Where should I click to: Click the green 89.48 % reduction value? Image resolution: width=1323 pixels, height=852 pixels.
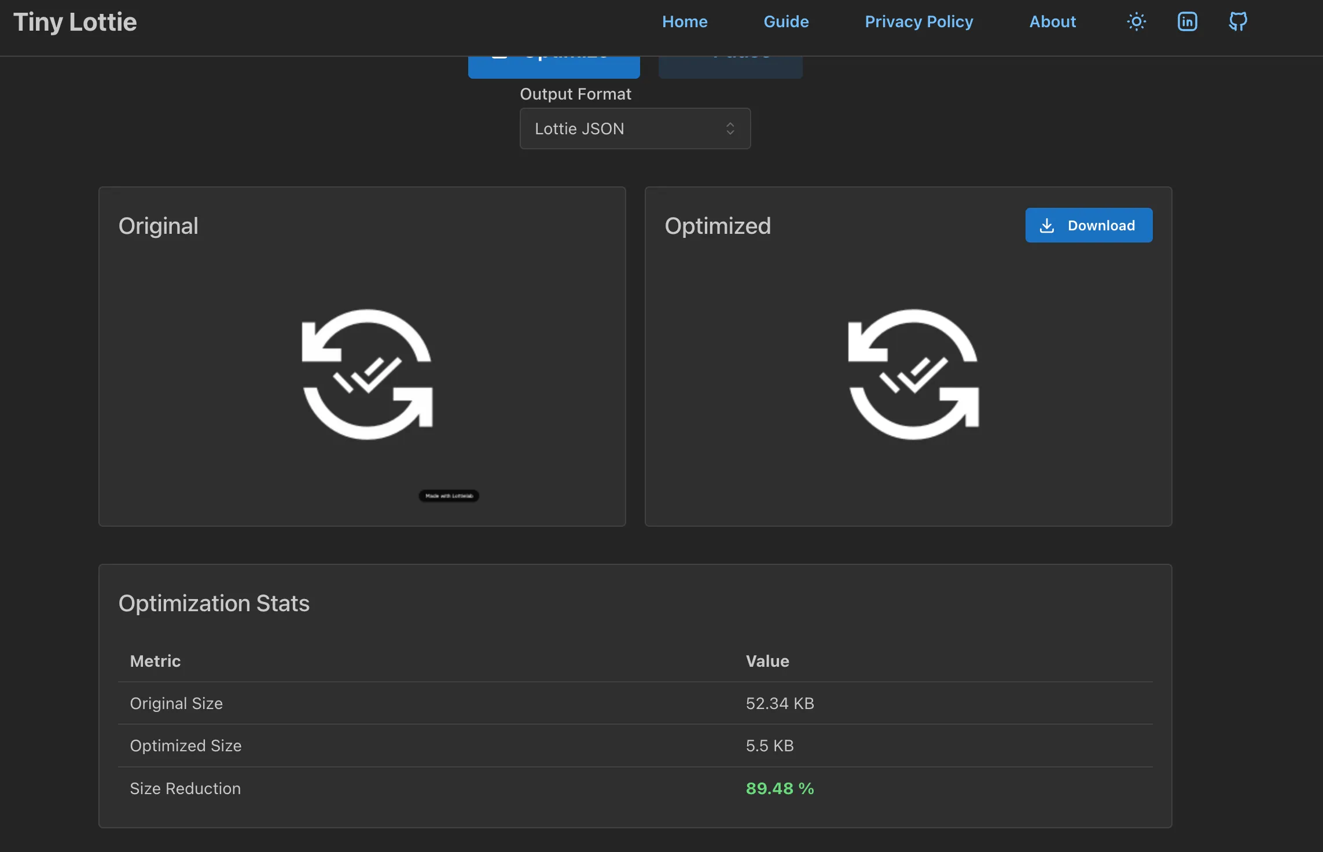point(780,788)
